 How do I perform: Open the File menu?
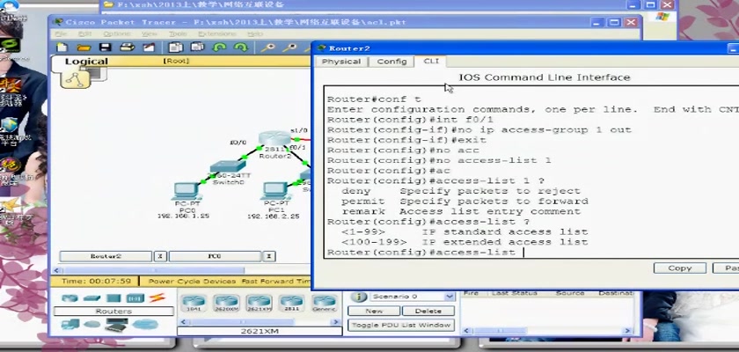click(62, 34)
